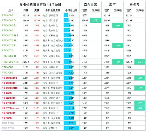Click the 下架 cell for RTX 4090

[x=85, y=15]
